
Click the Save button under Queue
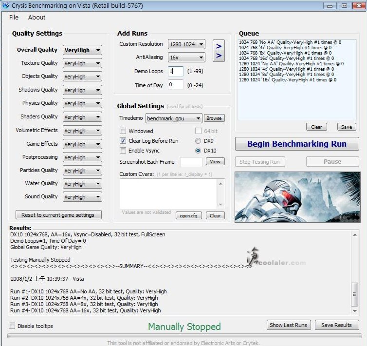click(347, 127)
